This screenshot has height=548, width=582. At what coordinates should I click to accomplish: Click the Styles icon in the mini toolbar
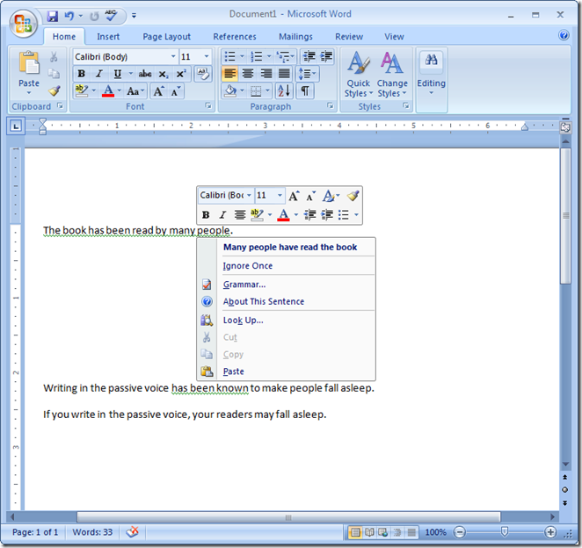coord(328,195)
